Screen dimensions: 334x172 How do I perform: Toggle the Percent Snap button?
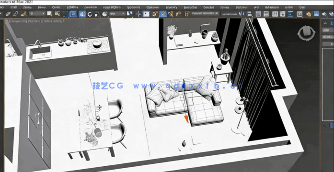[x=171, y=14]
